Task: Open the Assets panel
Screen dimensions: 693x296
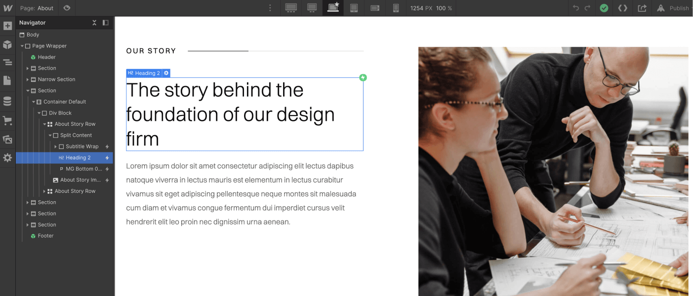Action: [x=7, y=139]
